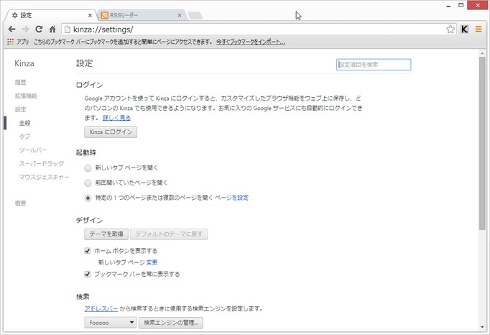490x335 pixels.
Task: Click the 検索エンジンの管理 button
Action: [171, 323]
